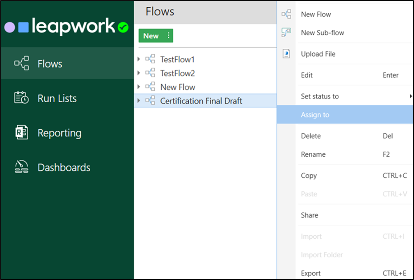Screen dimensions: 414x280
Task: Click the flow icon beside TestFlow1
Action: pyautogui.click(x=150, y=59)
